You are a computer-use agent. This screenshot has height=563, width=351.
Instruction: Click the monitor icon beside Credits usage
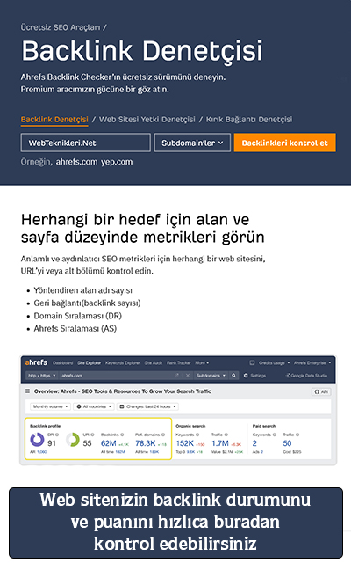point(252,363)
